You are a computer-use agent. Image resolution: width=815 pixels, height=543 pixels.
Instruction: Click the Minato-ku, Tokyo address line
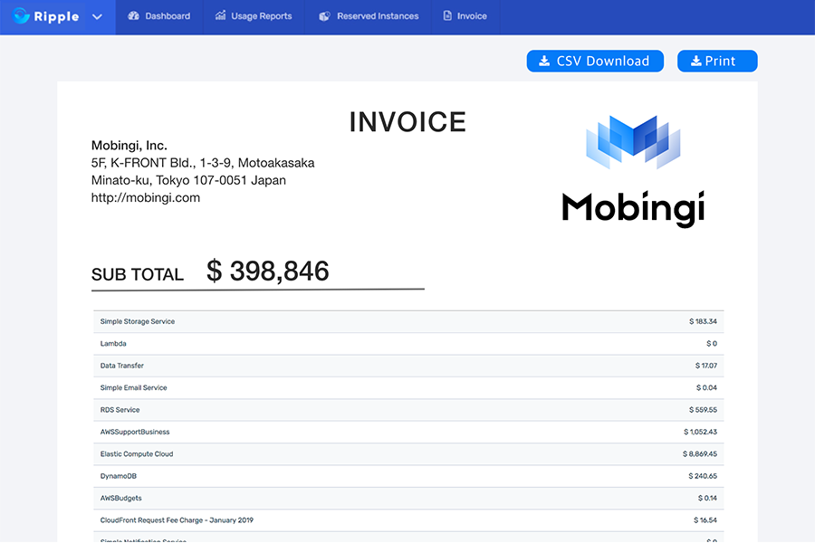188,180
